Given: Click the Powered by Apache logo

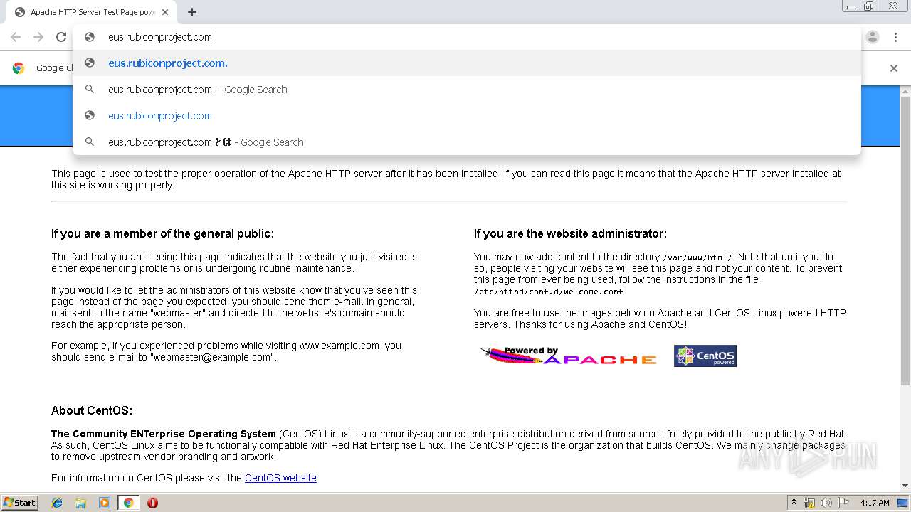Looking at the screenshot, I should 569,356.
